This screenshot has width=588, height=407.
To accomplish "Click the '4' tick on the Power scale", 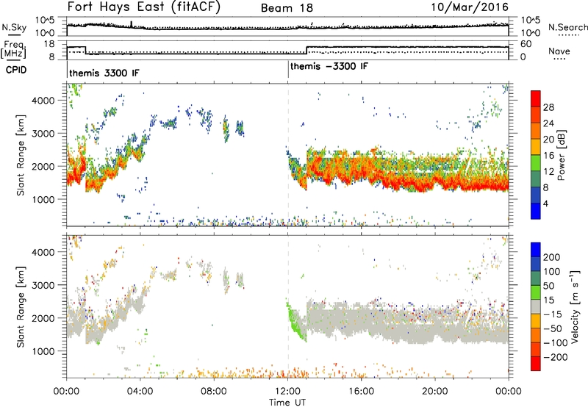I will point(546,203).
